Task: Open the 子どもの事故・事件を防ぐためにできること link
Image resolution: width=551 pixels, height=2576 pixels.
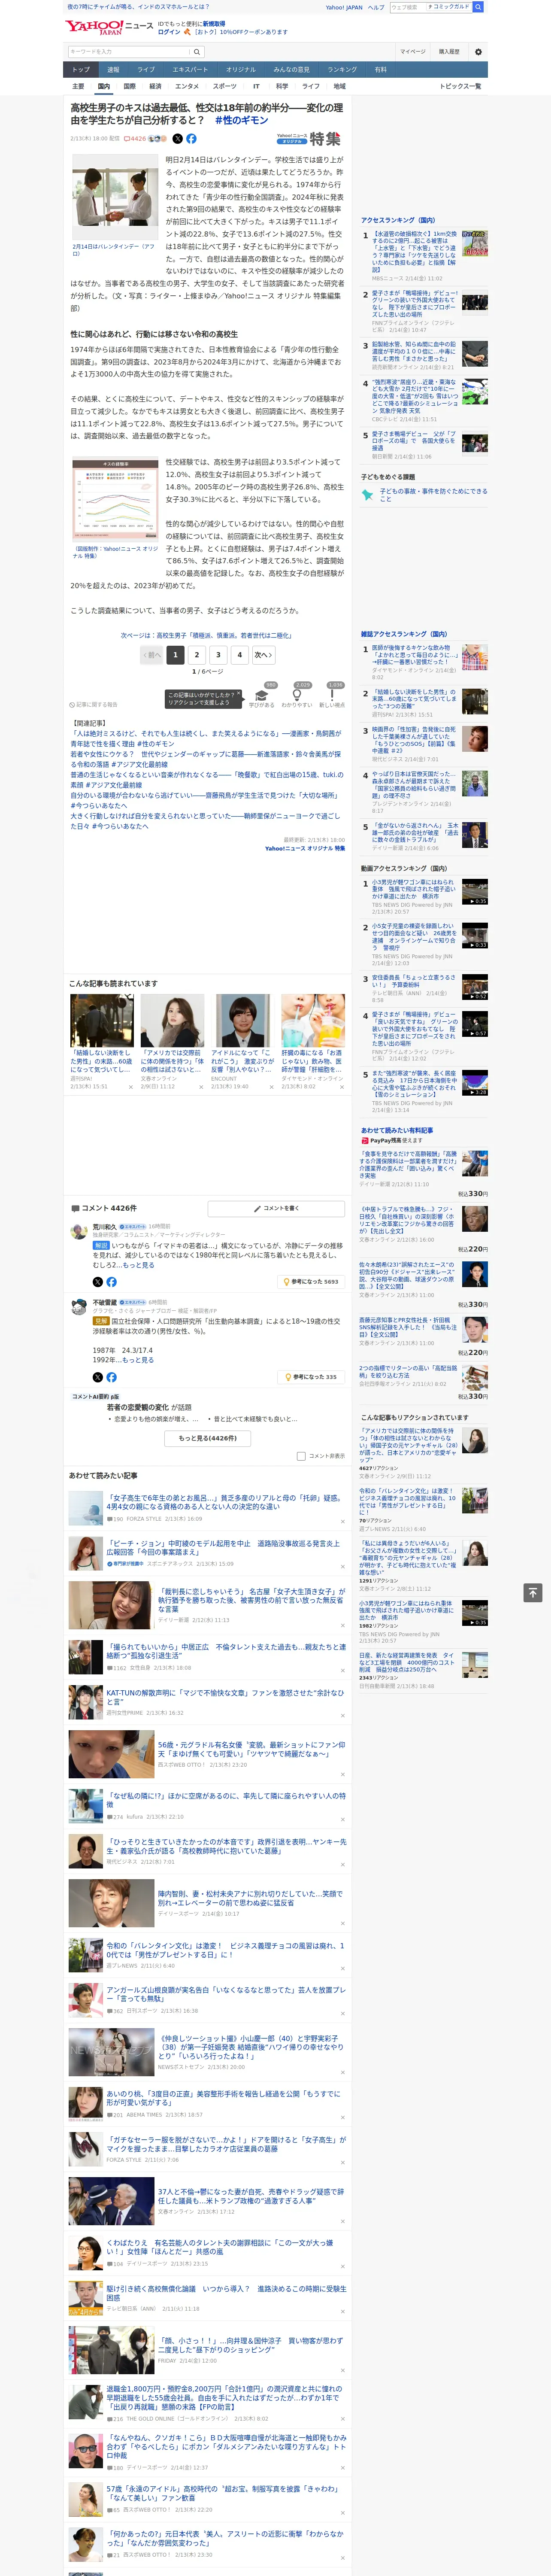Action: 433,494
